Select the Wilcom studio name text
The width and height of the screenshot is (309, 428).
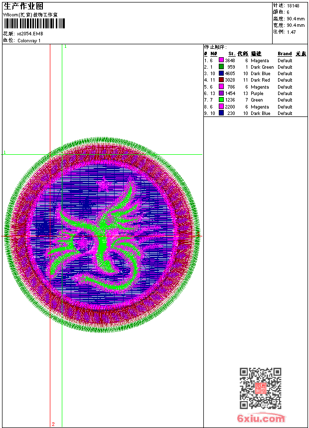pyautogui.click(x=30, y=15)
